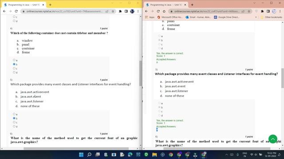The image size is (284, 159).
Task: Open a new tab in right window
Action: click(x=192, y=5)
